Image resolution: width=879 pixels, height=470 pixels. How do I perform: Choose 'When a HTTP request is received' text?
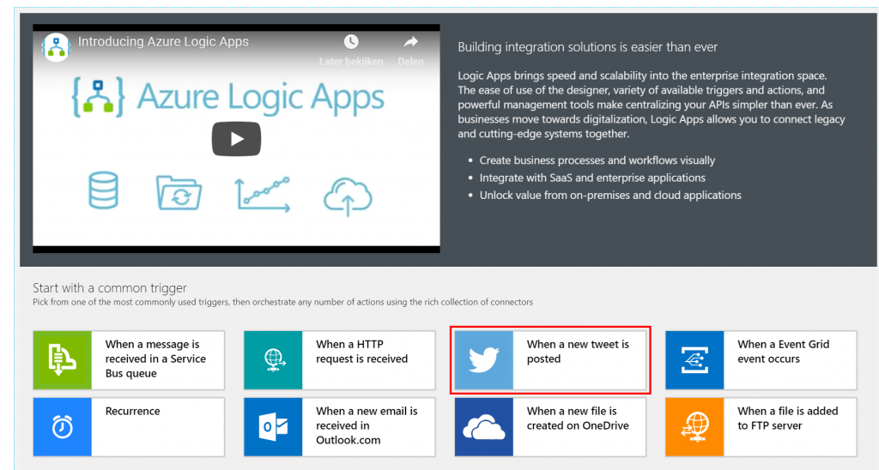coord(361,352)
